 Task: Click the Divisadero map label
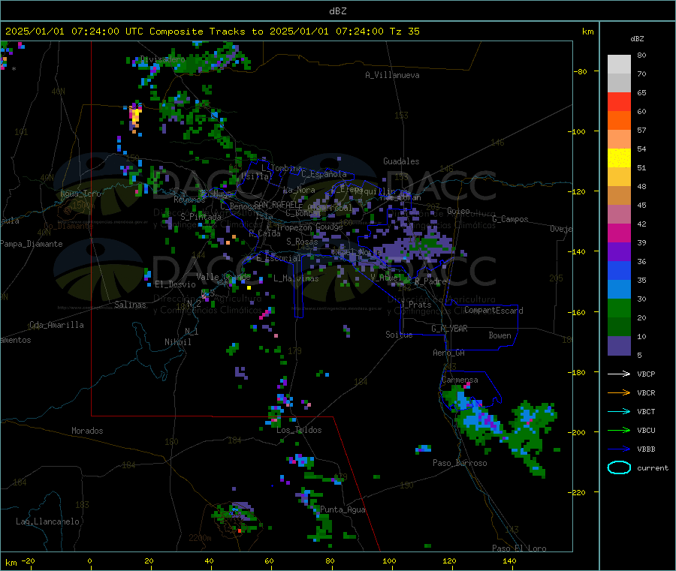[x=162, y=59]
